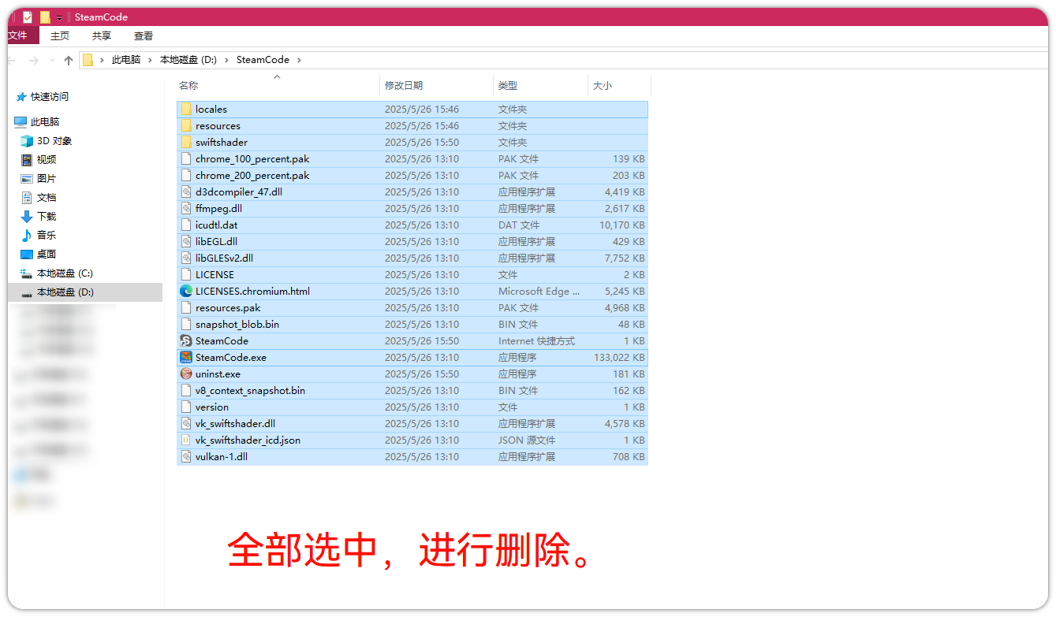Switch to the 主页 ribbon tab
Viewport: 1056px width, 617px height.
60,36
